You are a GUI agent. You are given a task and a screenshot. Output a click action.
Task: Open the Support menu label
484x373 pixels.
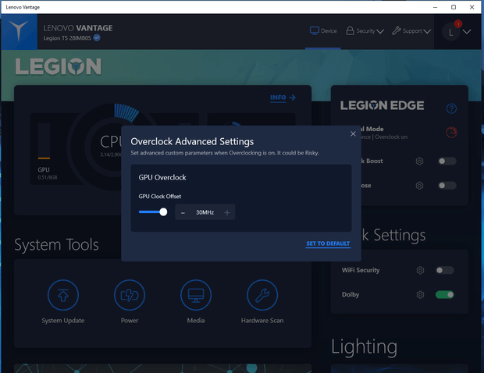pyautogui.click(x=412, y=31)
